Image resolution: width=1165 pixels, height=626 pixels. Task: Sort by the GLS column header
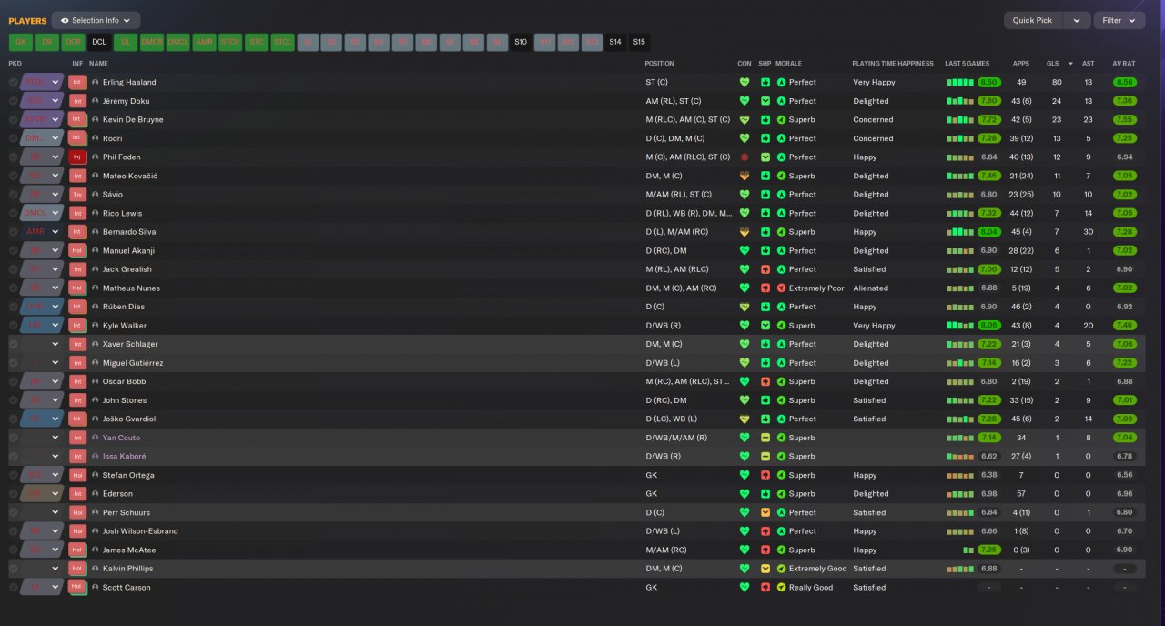[1052, 64]
